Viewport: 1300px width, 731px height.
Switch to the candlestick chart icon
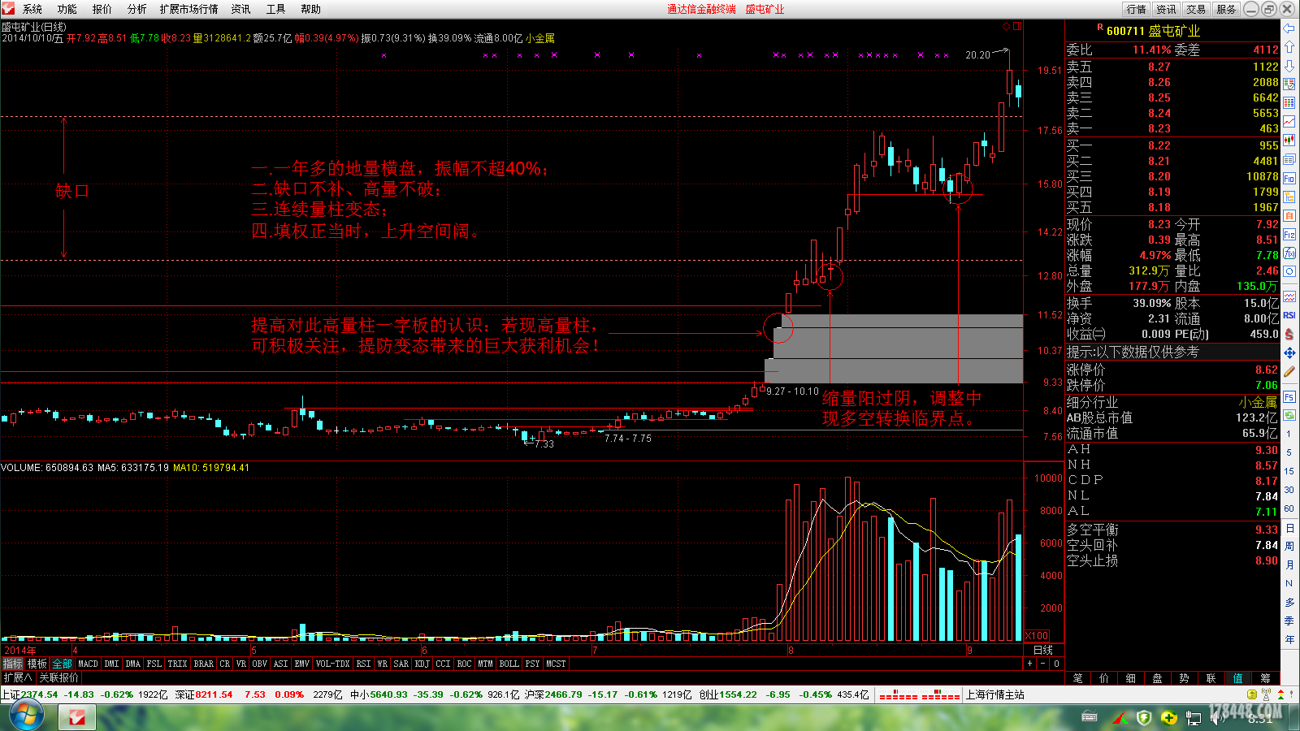click(x=1289, y=141)
